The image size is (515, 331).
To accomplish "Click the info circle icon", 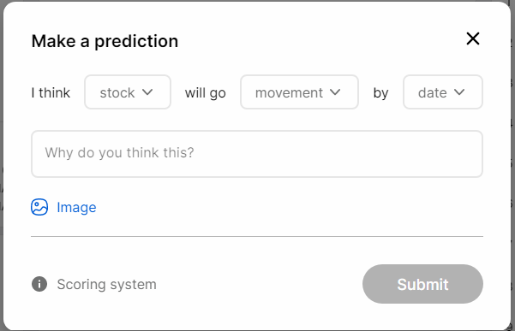I will pos(39,284).
